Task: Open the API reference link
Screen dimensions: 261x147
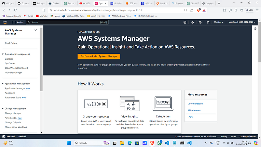Action: pyautogui.click(x=194, y=110)
